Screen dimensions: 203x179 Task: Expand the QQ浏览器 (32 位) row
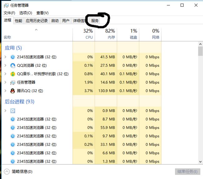[5, 66]
